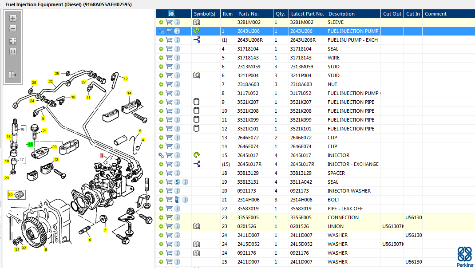Screen dimensions: 475x268
Task: Select the green callout 15 in the diagram
Action: 30,145
